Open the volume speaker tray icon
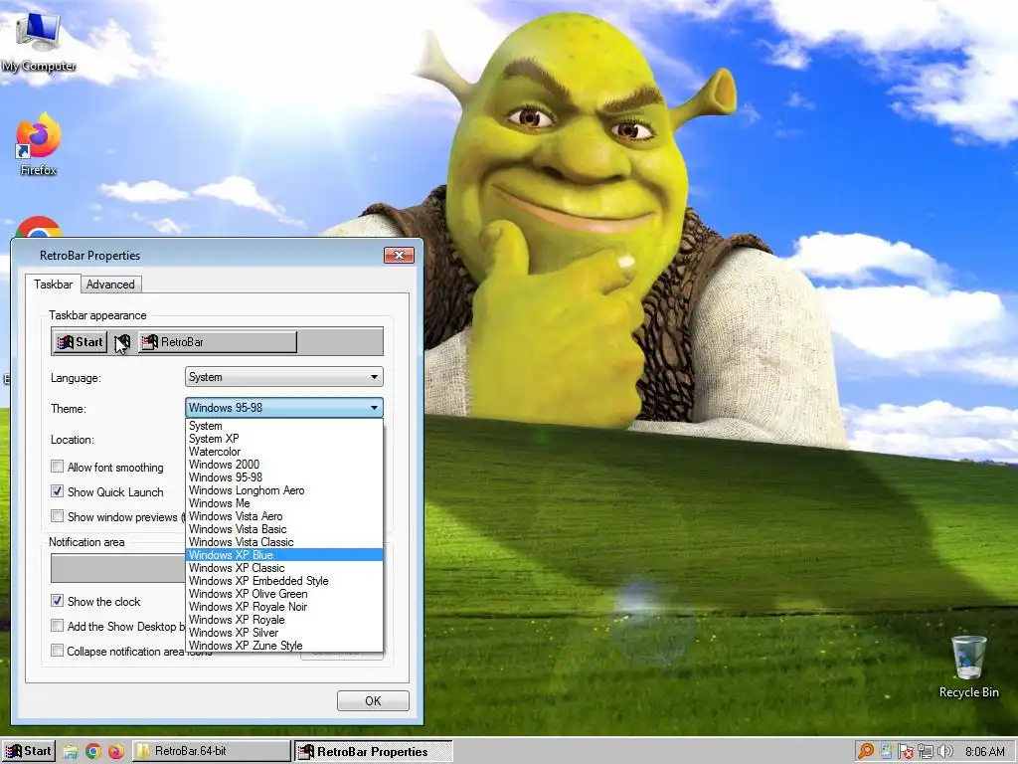1018x764 pixels. coord(944,751)
